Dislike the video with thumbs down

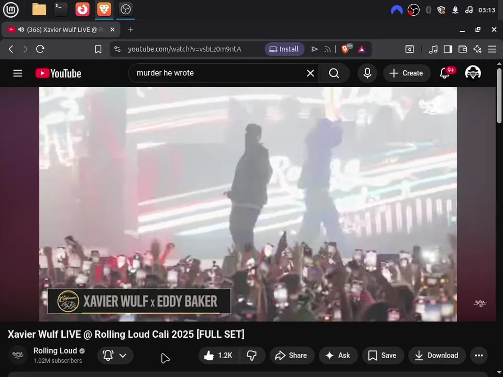click(x=252, y=355)
